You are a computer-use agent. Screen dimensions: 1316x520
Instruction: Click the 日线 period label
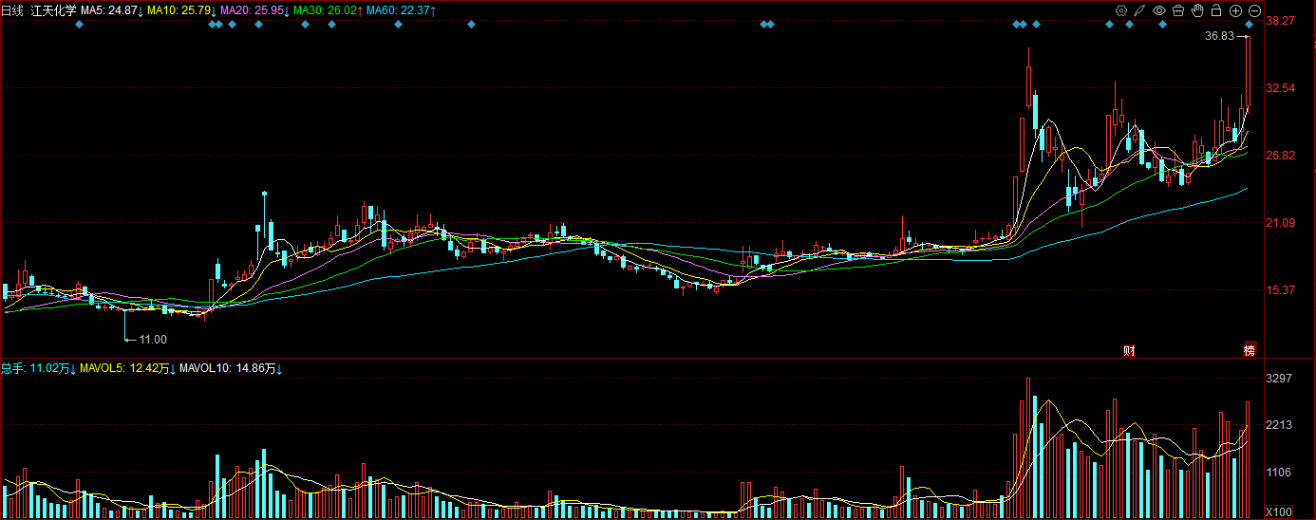coord(11,10)
